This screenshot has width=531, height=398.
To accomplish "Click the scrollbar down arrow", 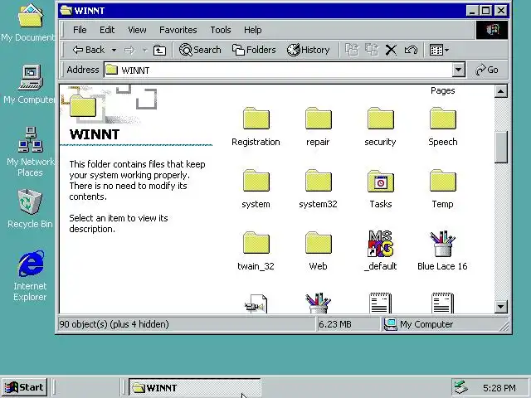I will point(501,307).
